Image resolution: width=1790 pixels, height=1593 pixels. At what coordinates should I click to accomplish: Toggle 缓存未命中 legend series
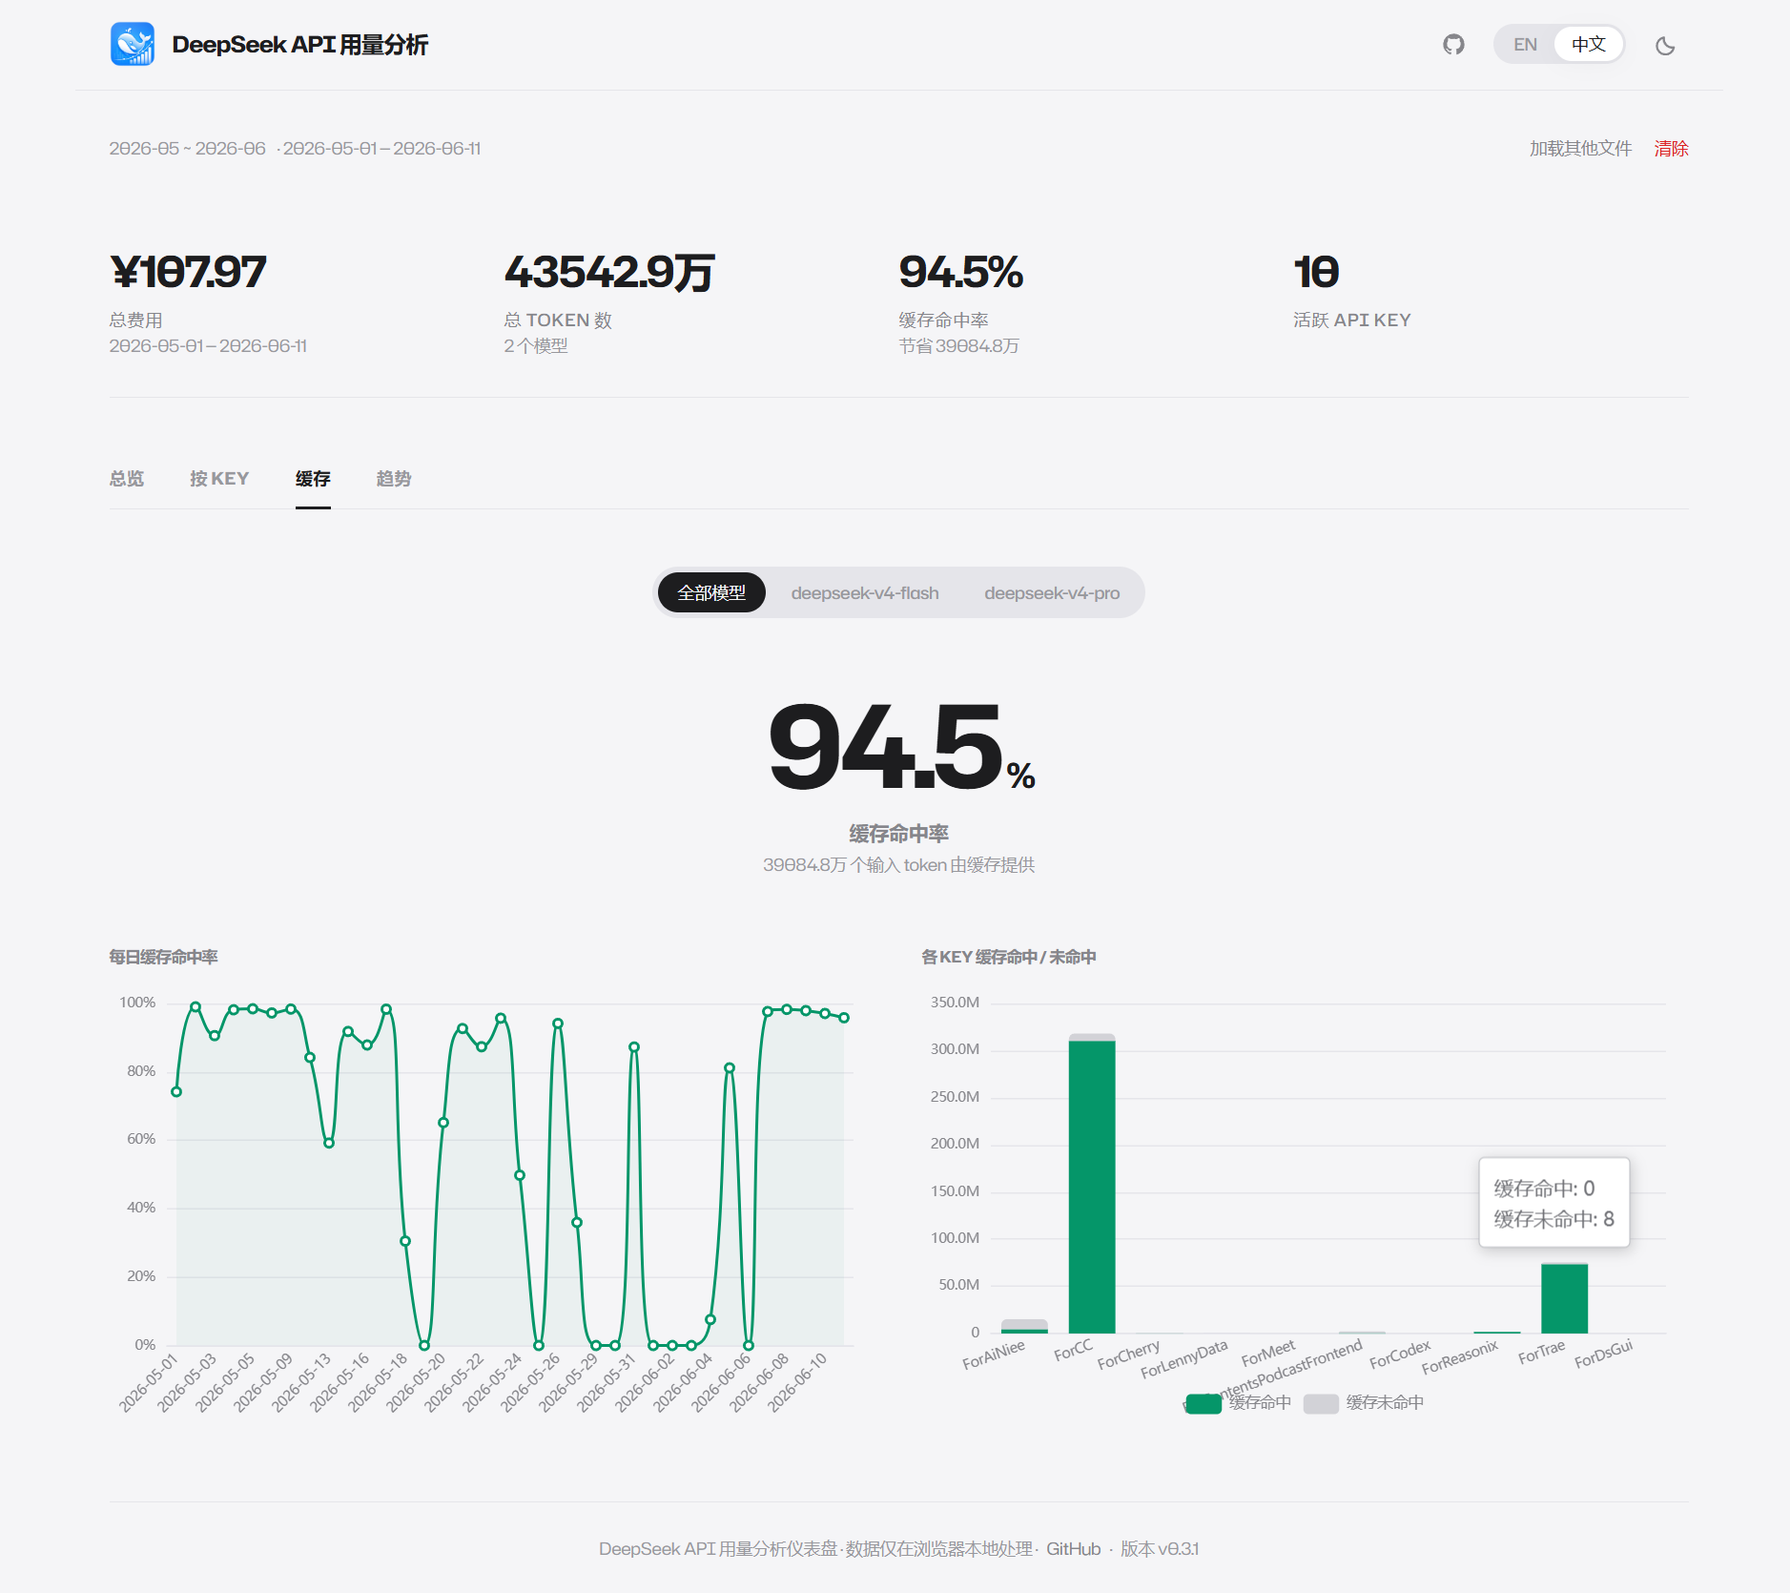1364,1402
